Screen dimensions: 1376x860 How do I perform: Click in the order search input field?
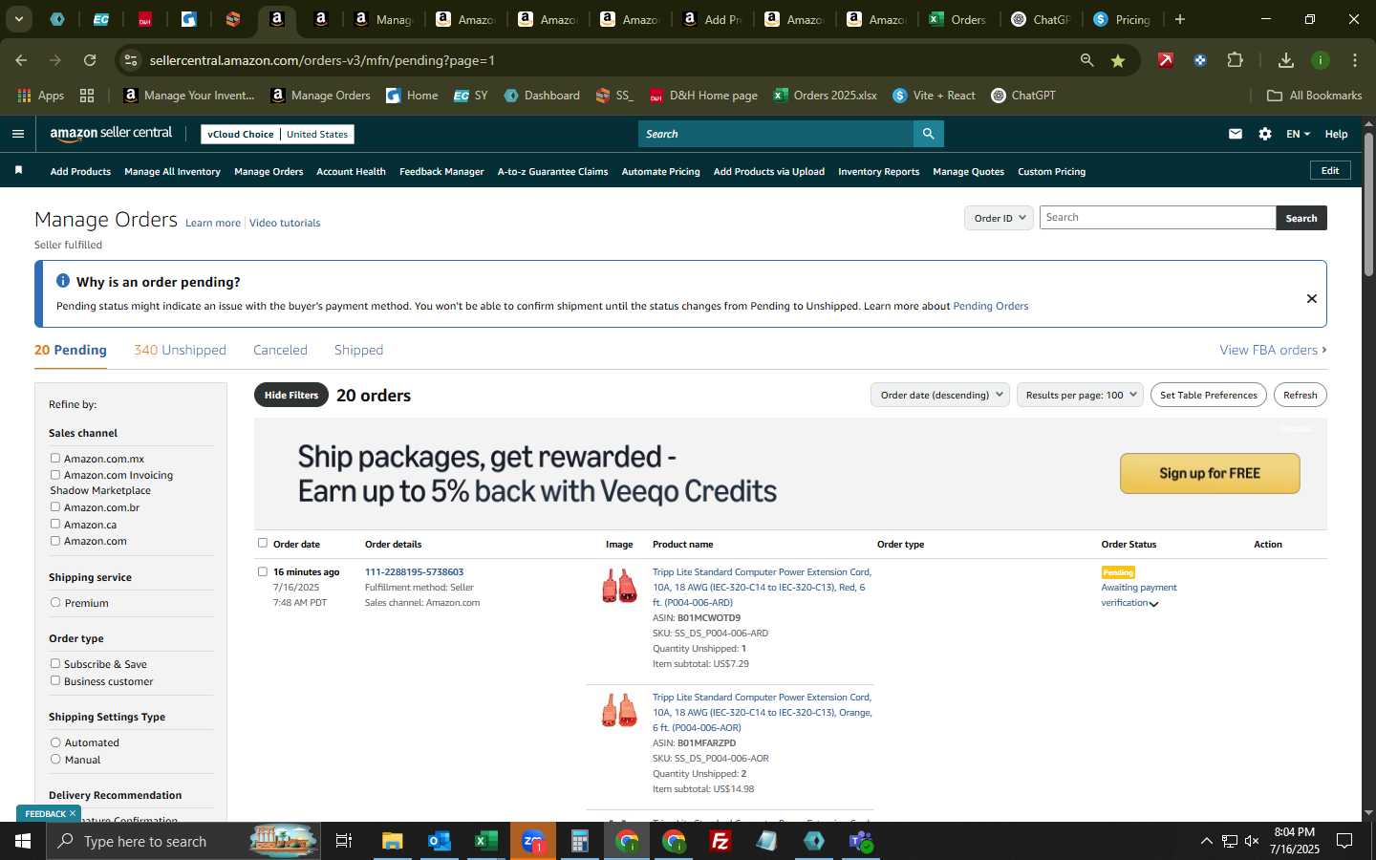click(x=1157, y=218)
